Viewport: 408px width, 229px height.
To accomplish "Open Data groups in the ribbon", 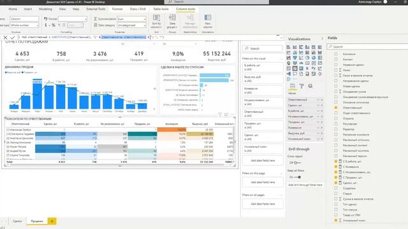I will 172,22.
